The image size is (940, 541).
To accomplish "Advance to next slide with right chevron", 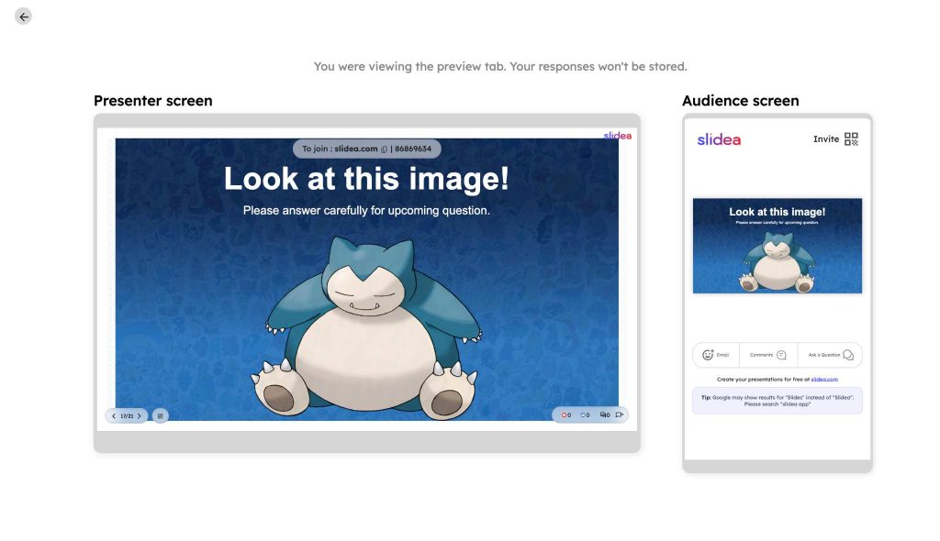I will pyautogui.click(x=140, y=415).
